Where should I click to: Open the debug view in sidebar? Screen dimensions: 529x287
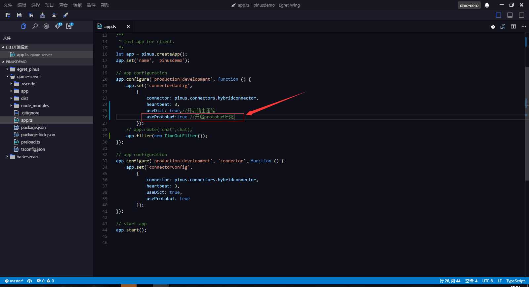point(46,26)
